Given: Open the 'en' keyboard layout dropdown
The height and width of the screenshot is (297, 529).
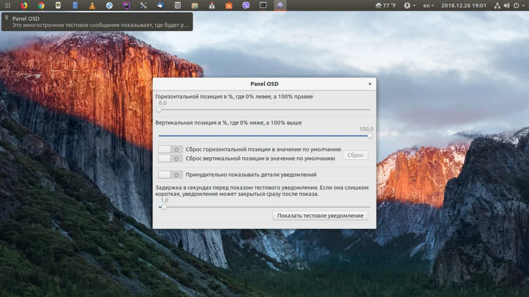Looking at the screenshot, I should pos(428,6).
